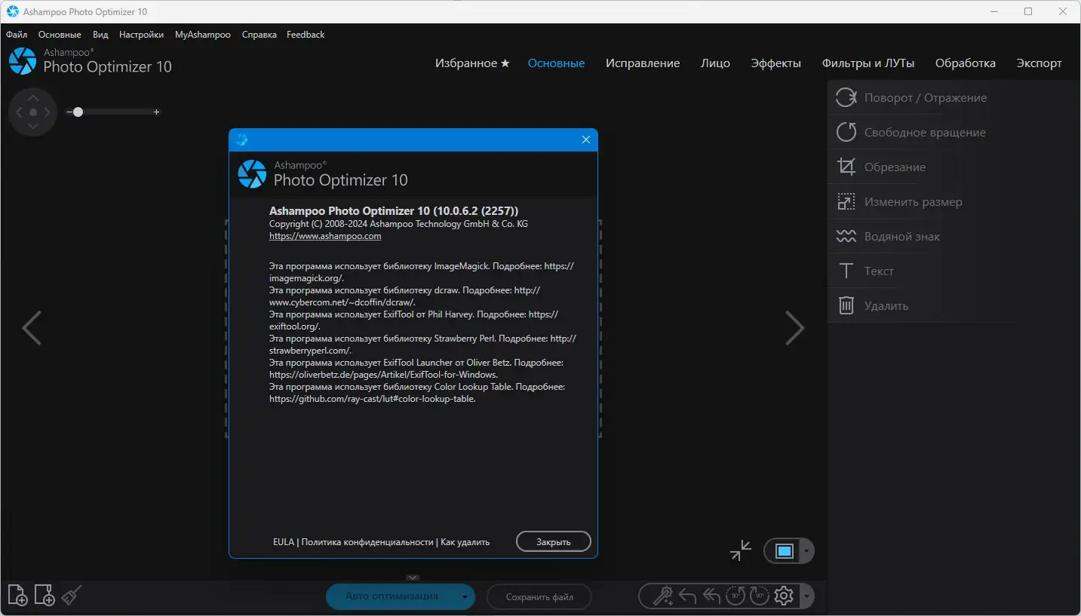Click the zoom out minus icon
Viewport: 1081px width, 616px height.
(69, 112)
